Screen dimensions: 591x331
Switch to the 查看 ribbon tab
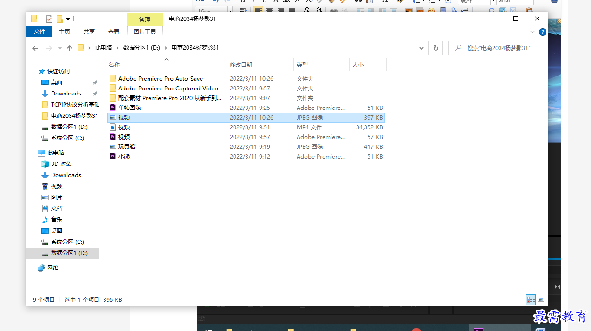point(114,32)
